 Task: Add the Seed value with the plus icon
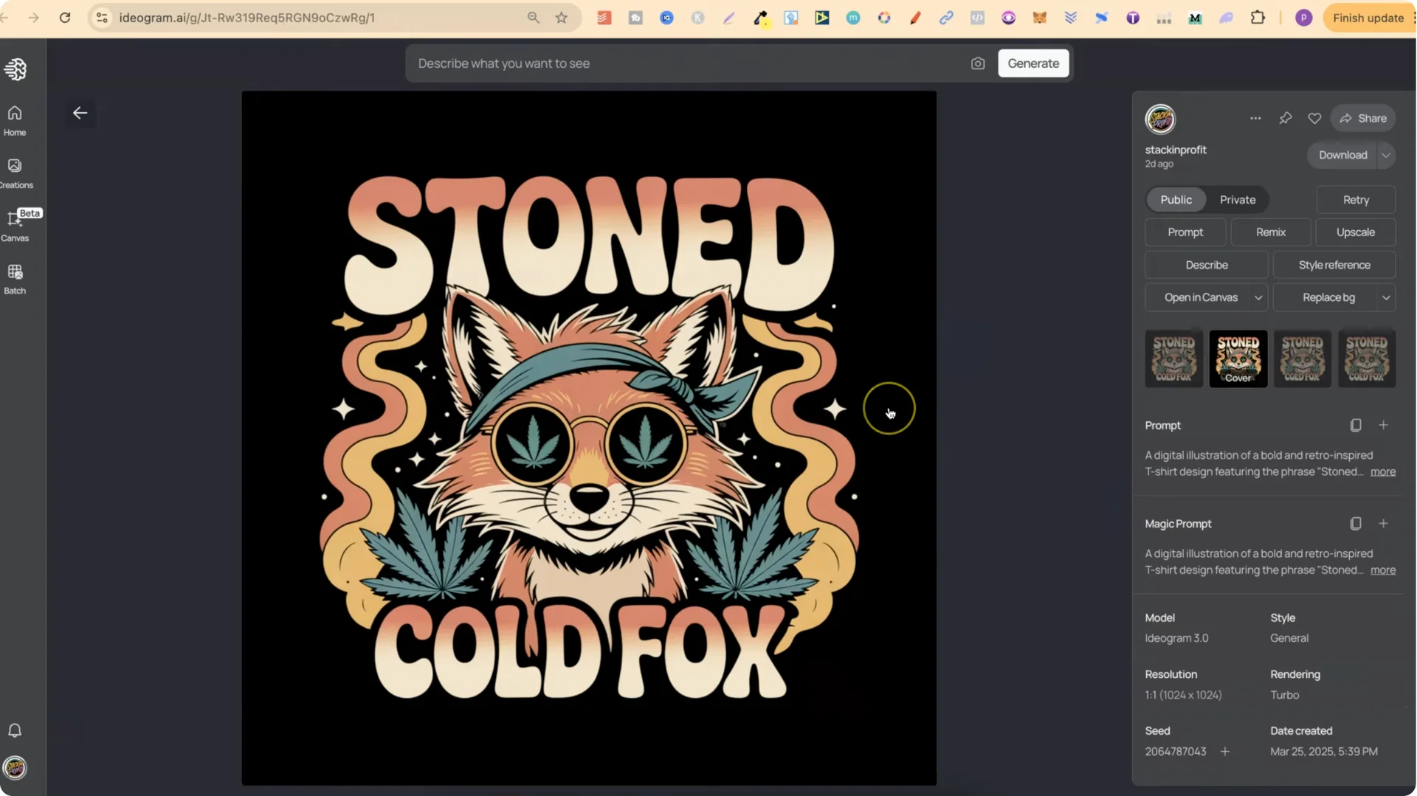1224,751
